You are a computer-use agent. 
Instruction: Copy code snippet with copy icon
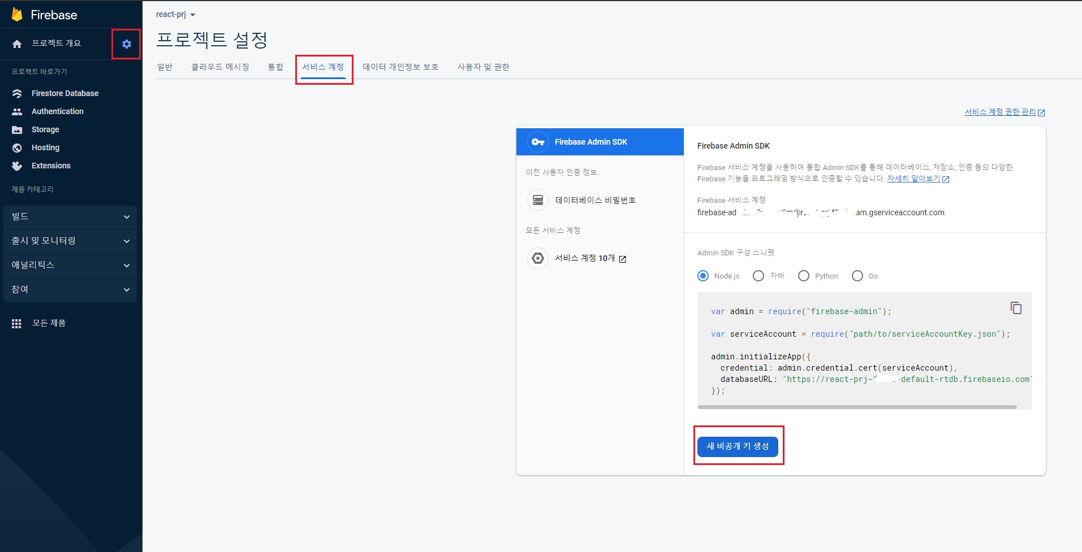(x=1016, y=308)
